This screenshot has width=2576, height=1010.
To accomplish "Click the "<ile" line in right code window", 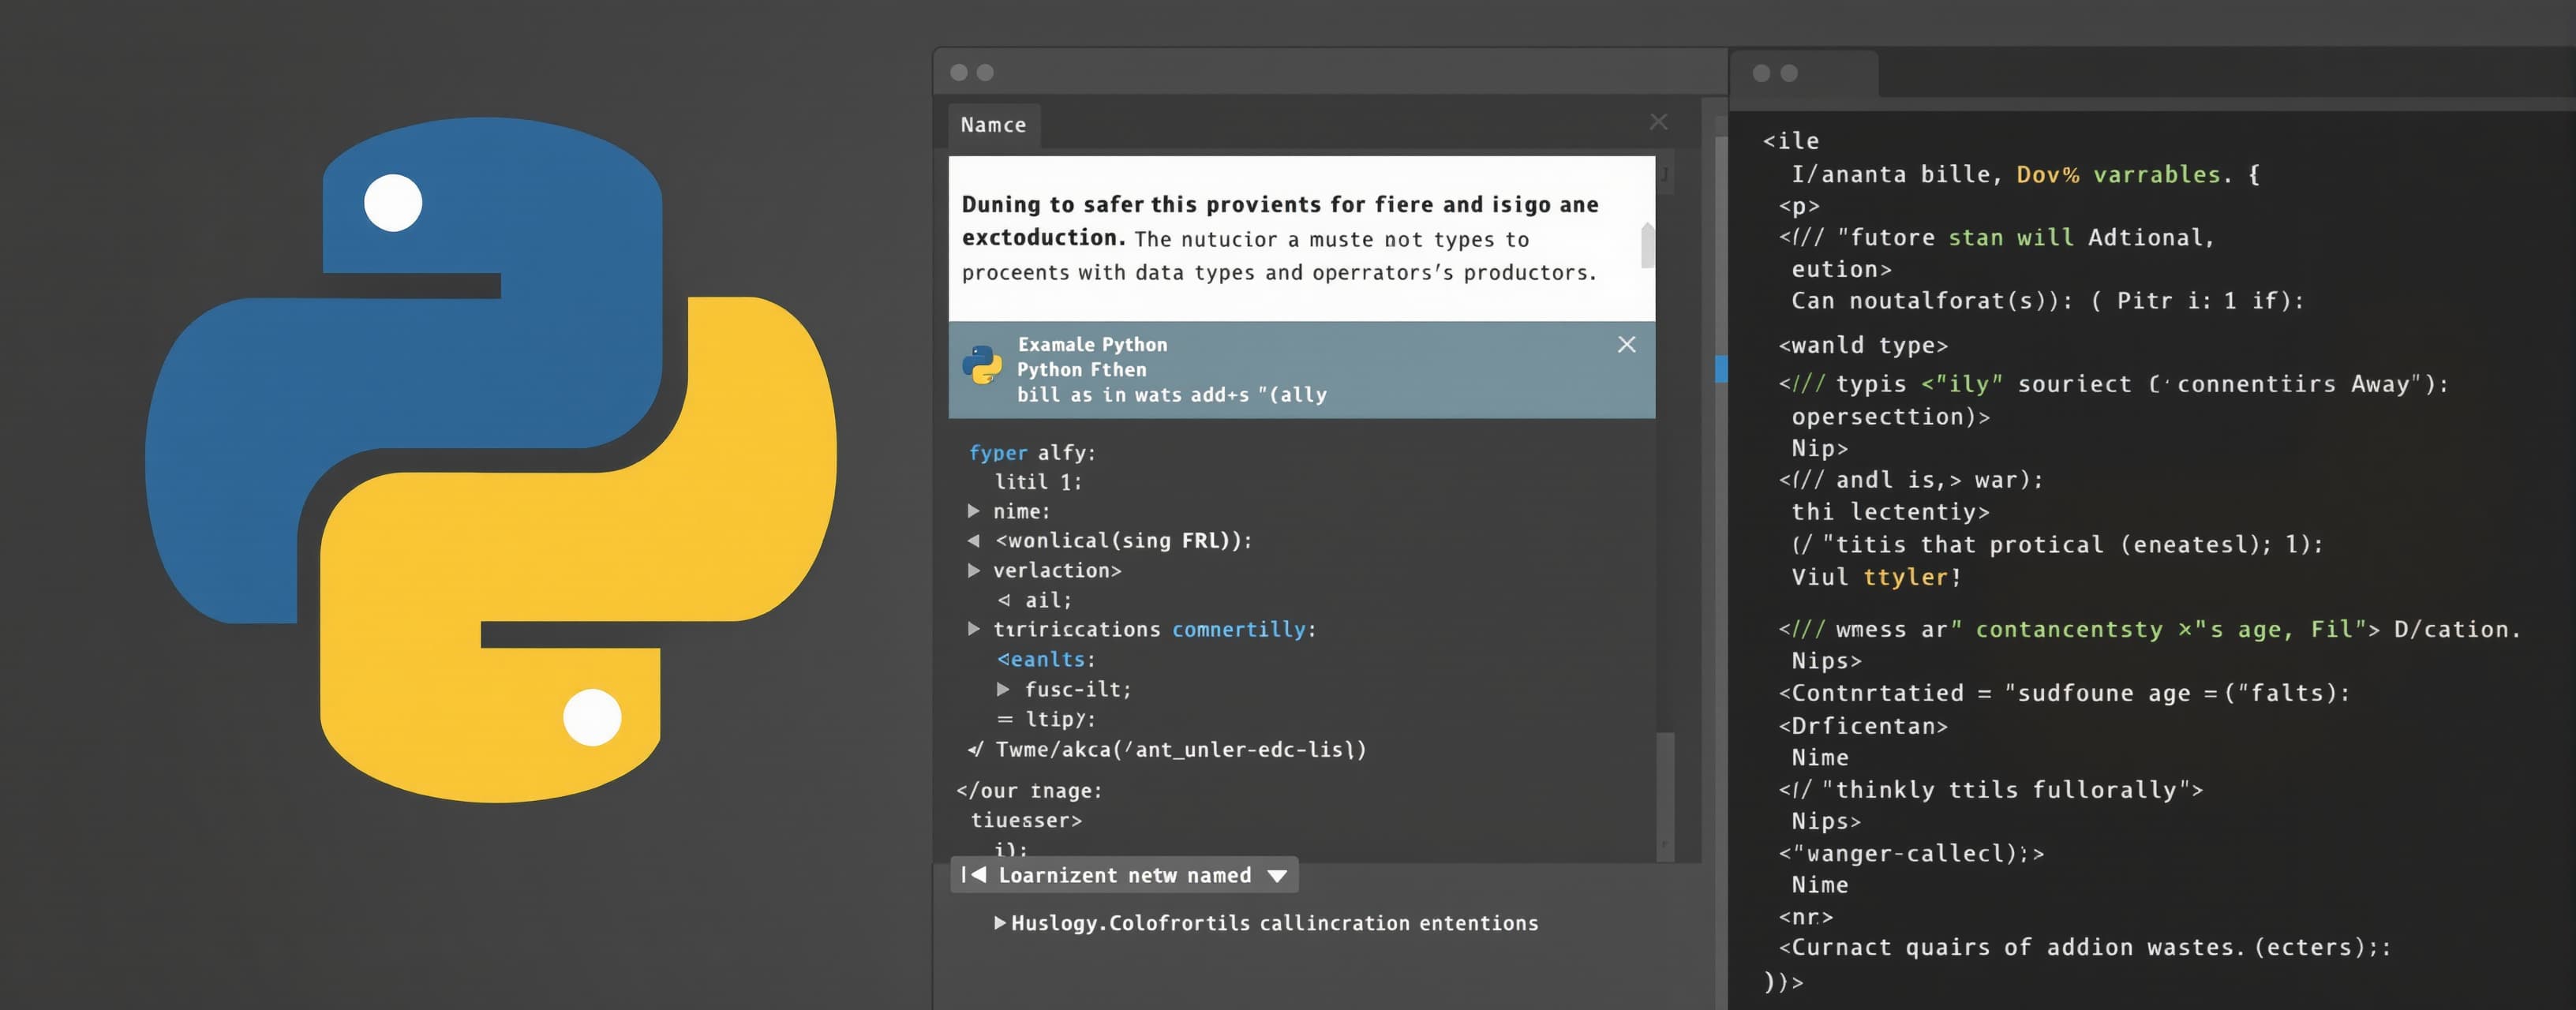I will click(1790, 141).
